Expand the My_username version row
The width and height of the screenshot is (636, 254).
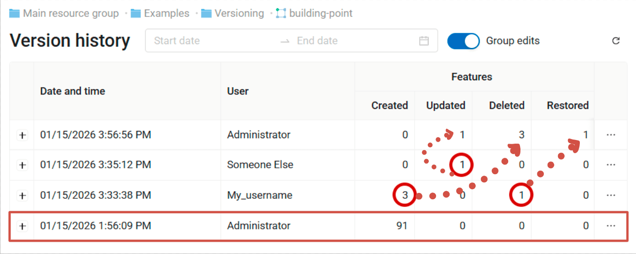(x=22, y=196)
